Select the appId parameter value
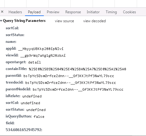Screen dimensions: 146x136 point(41,49)
